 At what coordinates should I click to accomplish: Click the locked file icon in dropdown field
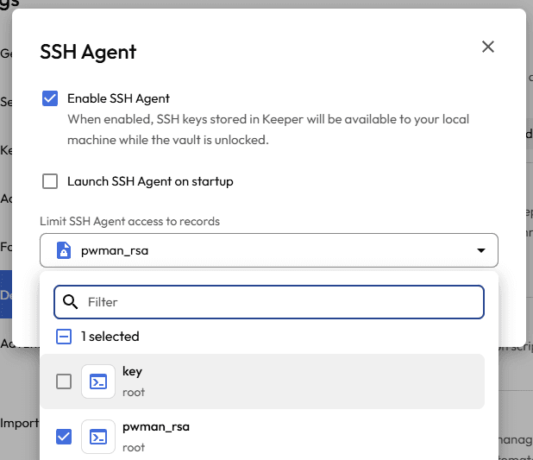click(63, 251)
